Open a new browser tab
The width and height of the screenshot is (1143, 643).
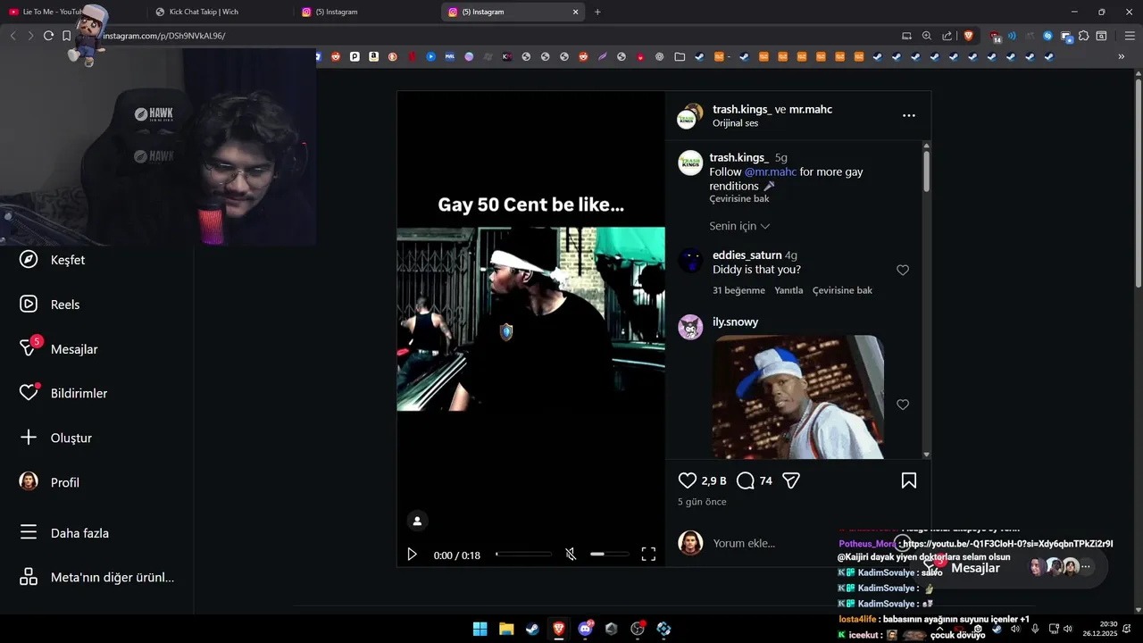pyautogui.click(x=597, y=12)
